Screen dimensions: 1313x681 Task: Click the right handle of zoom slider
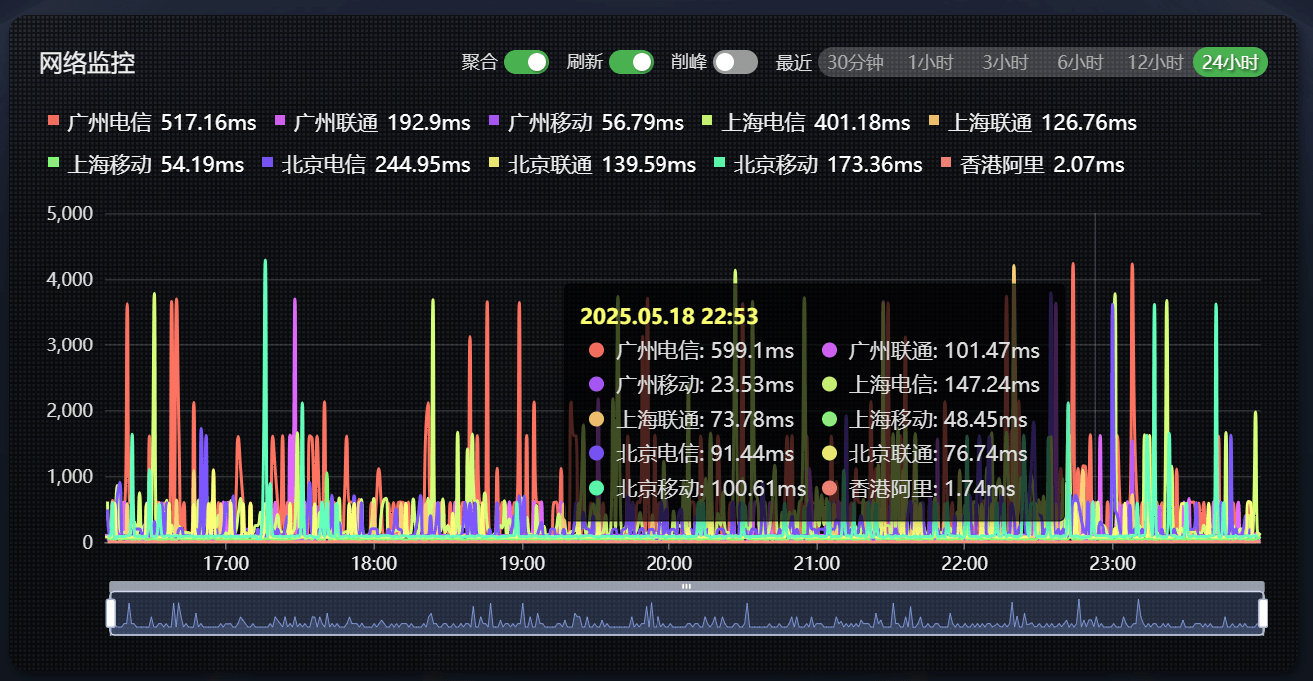click(x=1263, y=613)
